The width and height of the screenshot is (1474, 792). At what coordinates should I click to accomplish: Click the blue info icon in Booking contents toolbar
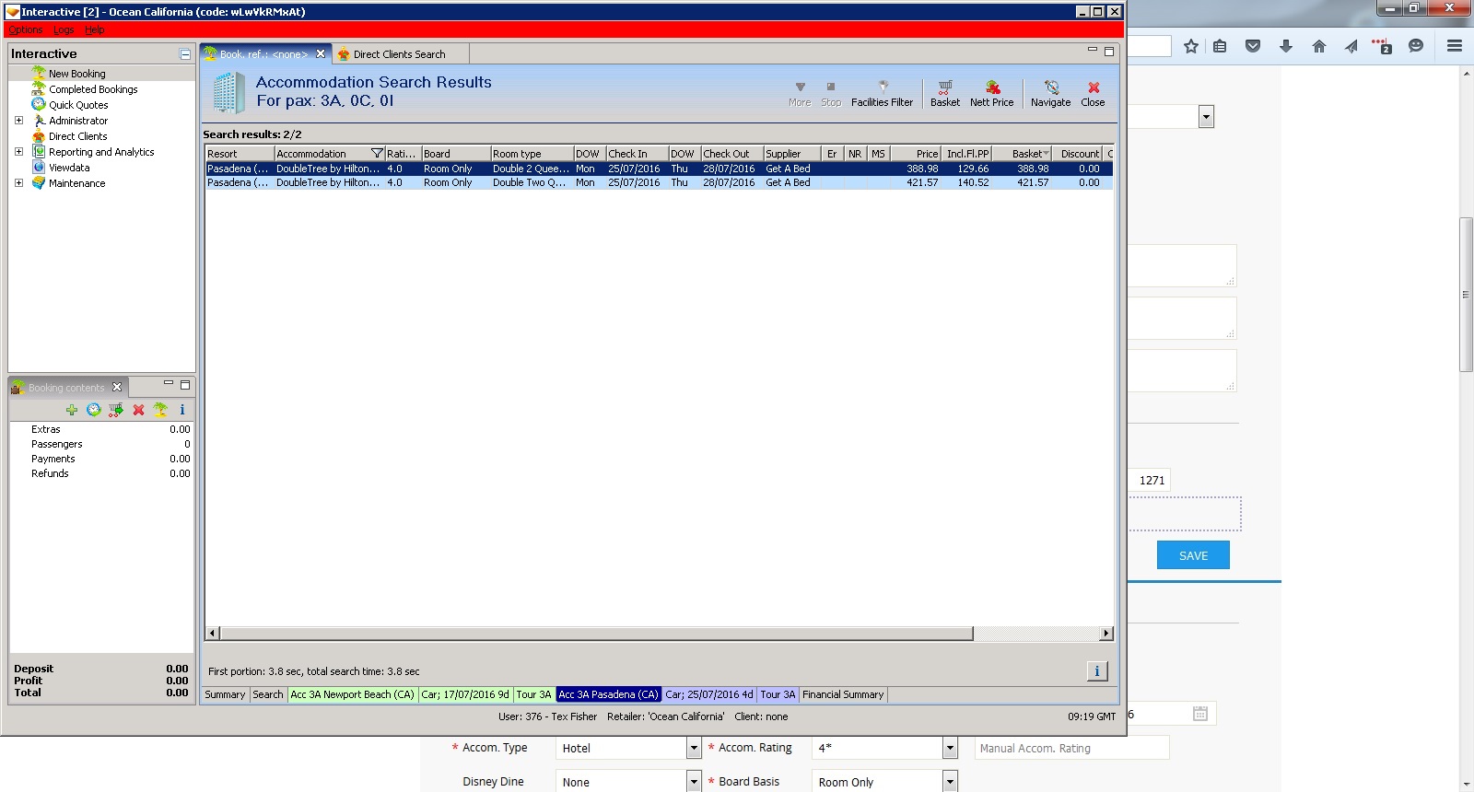point(182,410)
